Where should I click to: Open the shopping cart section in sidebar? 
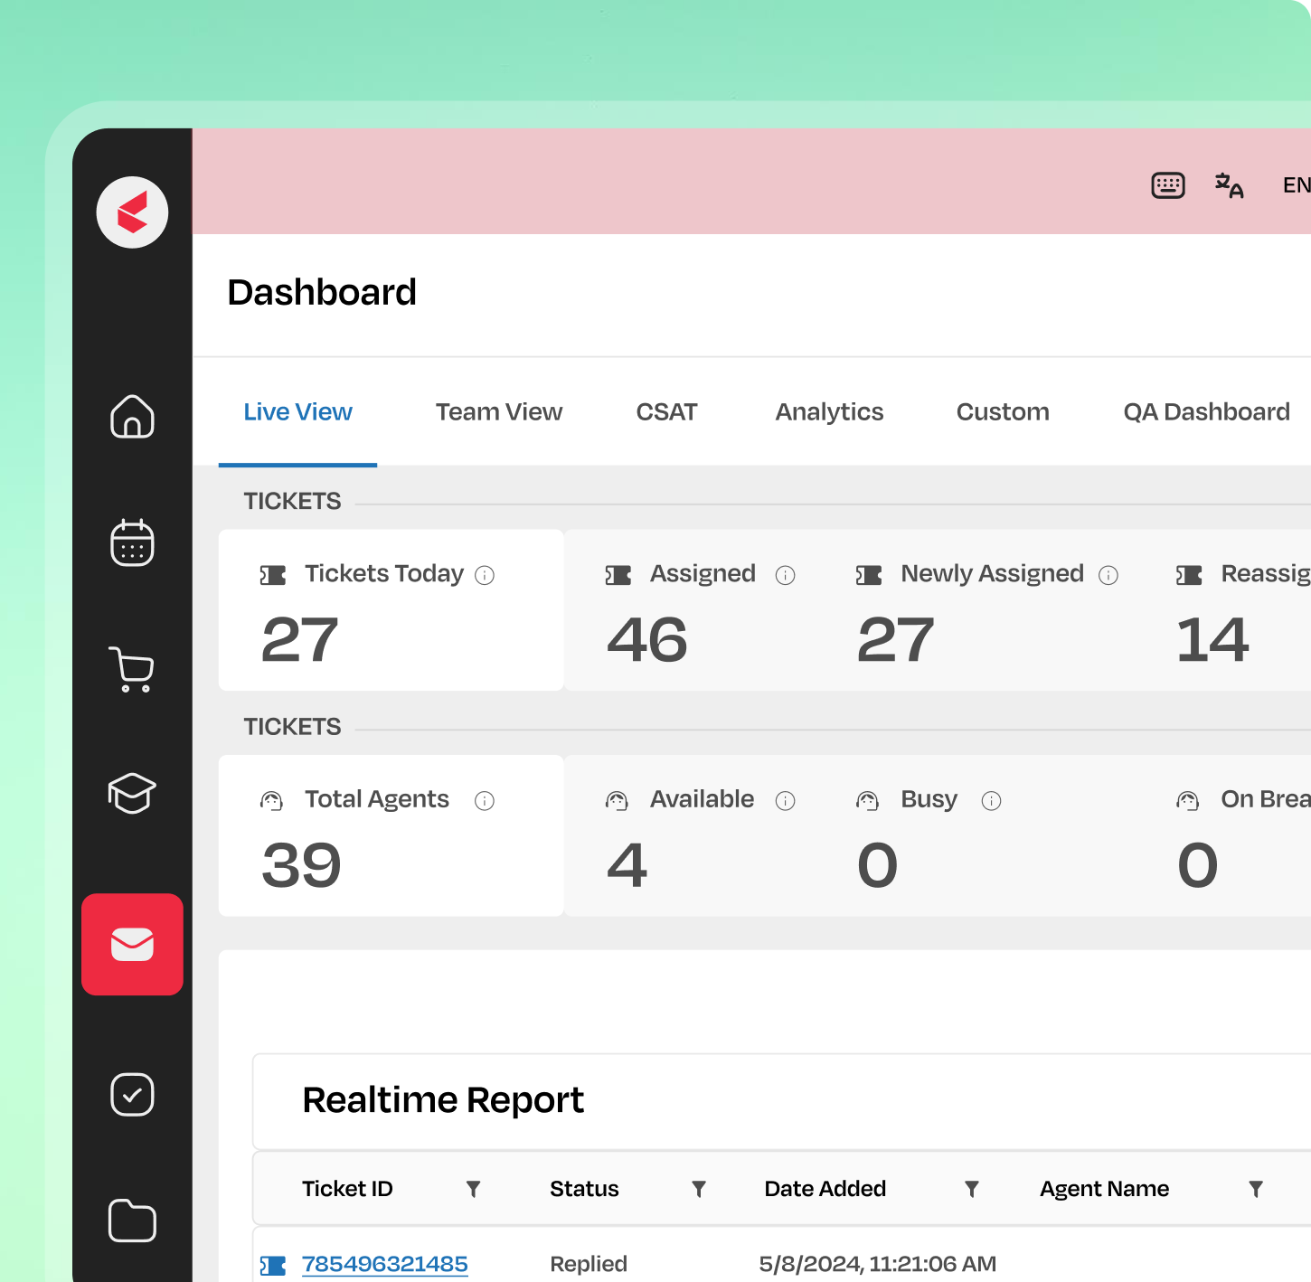click(132, 669)
